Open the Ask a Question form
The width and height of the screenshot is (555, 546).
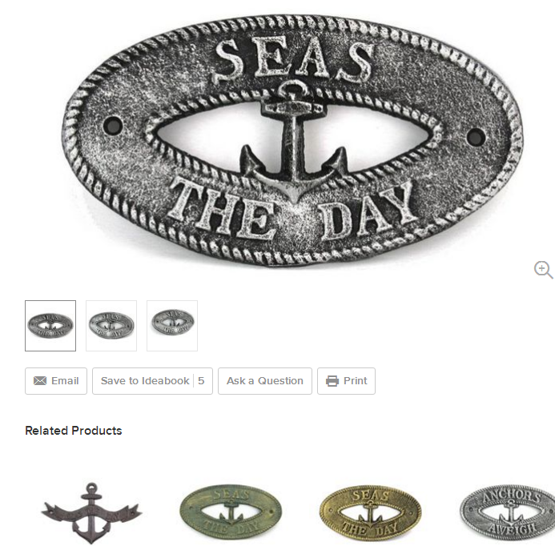pos(265,381)
